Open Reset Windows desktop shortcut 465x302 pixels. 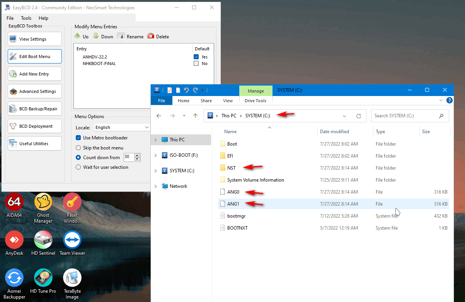[x=72, y=208]
